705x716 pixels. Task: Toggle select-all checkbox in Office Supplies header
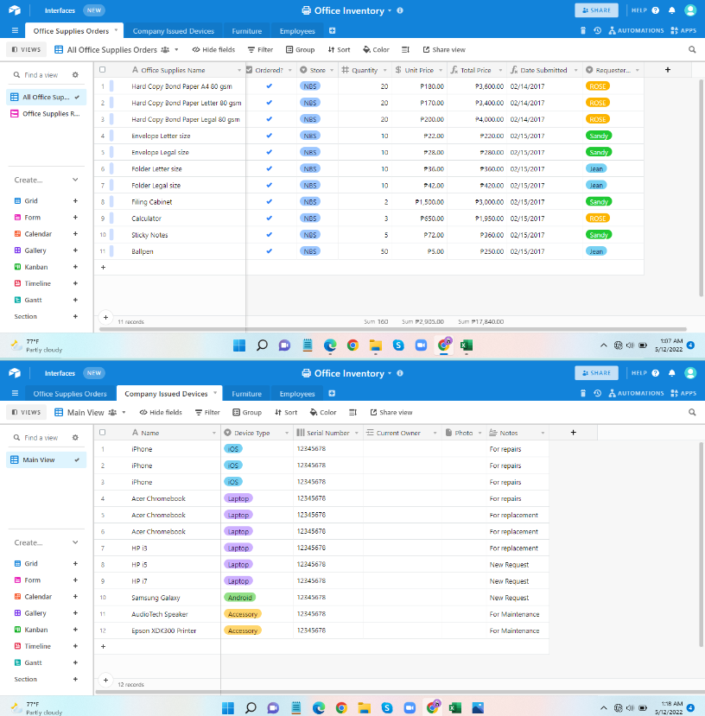click(102, 70)
